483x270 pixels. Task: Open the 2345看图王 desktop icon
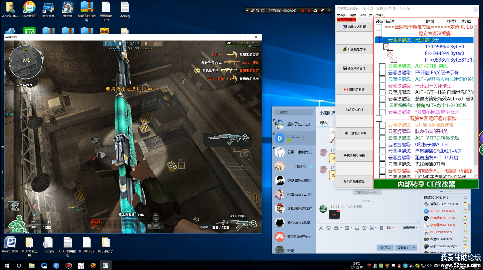click(29, 10)
